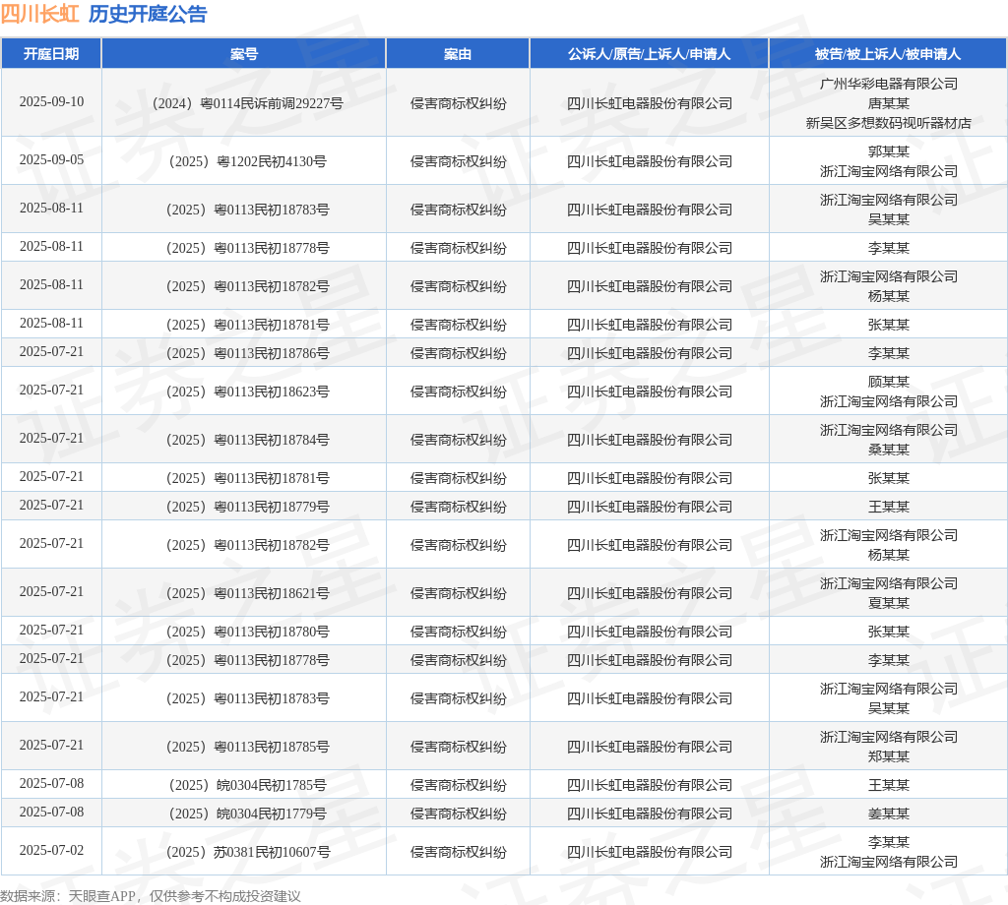Click 四川长虹电器股份有限公司 in the 2025-09-05 row
Viewport: 1008px width, 905px height.
pyautogui.click(x=650, y=161)
